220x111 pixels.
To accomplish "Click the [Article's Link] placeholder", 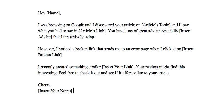I will click(x=93, y=31).
